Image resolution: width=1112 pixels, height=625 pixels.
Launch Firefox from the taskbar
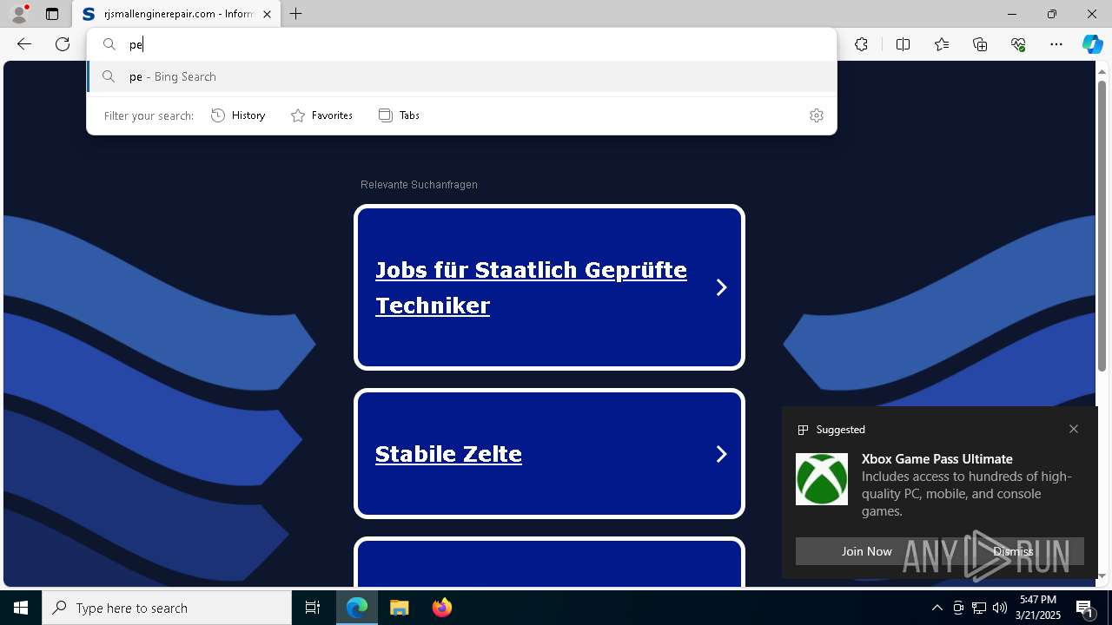441,608
